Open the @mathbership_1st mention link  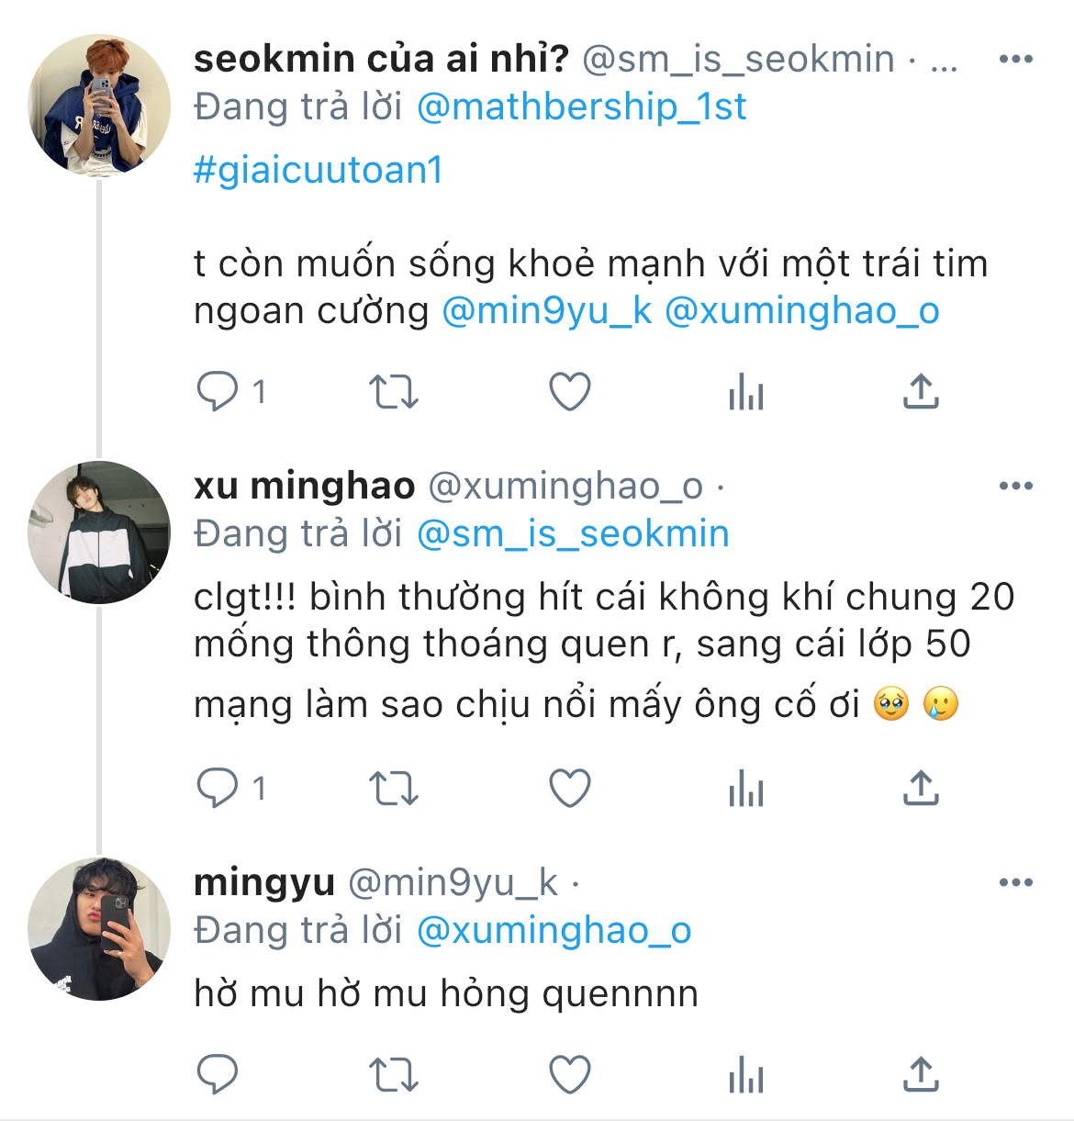(581, 107)
